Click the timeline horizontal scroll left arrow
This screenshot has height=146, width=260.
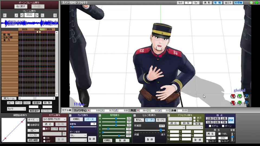[x=20, y=98]
